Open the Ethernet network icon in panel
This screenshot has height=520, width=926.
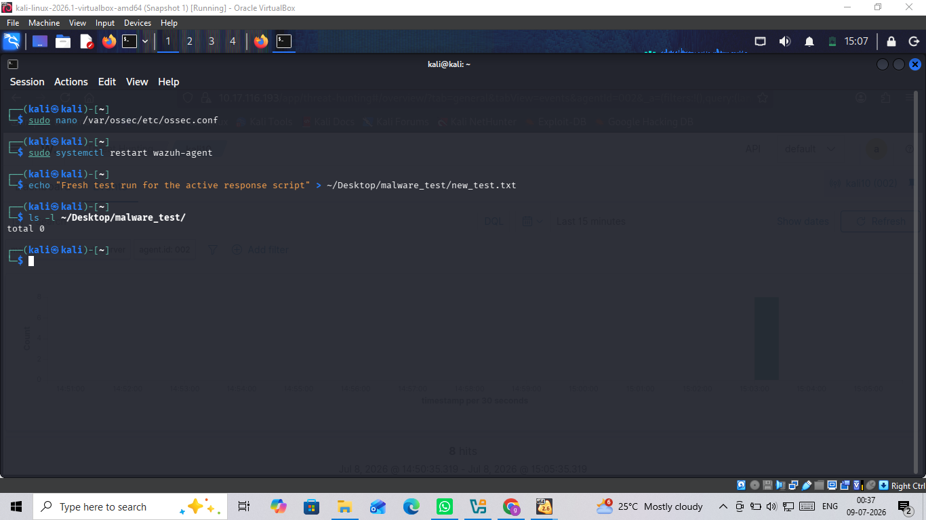point(761,41)
